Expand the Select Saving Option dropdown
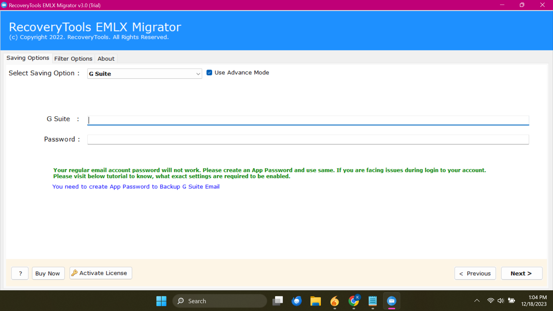The width and height of the screenshot is (553, 311). pyautogui.click(x=145, y=74)
